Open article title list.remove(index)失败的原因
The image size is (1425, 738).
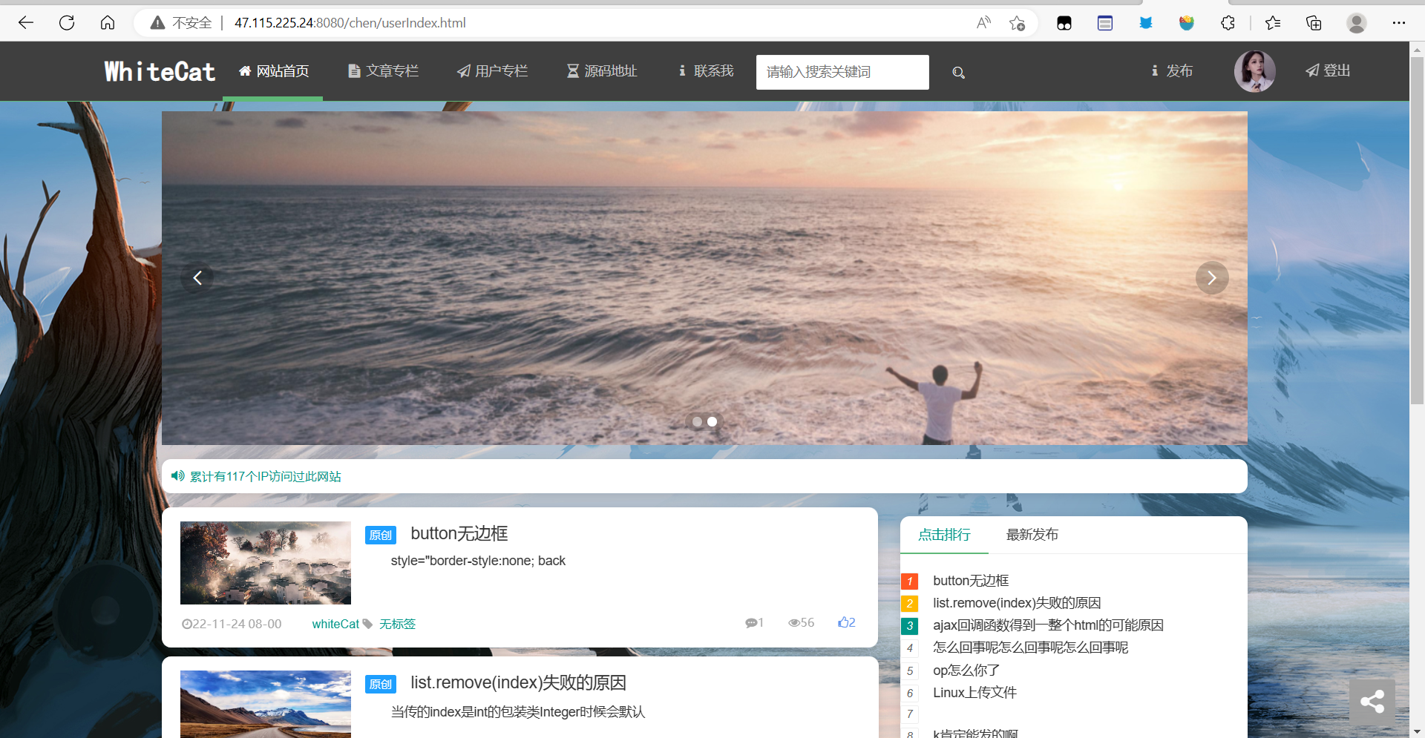tap(519, 682)
